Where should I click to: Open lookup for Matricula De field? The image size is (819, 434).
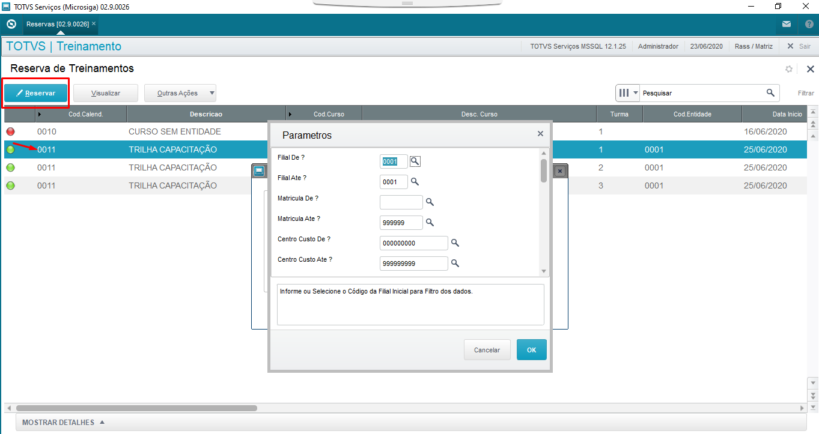[x=430, y=202]
